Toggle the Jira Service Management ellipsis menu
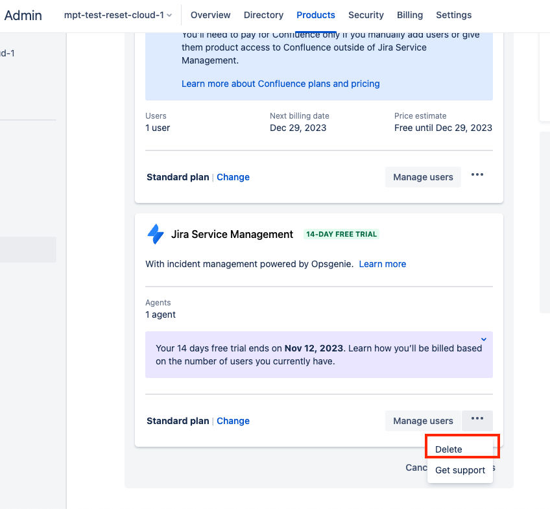Viewport: 550px width, 509px height. click(477, 421)
